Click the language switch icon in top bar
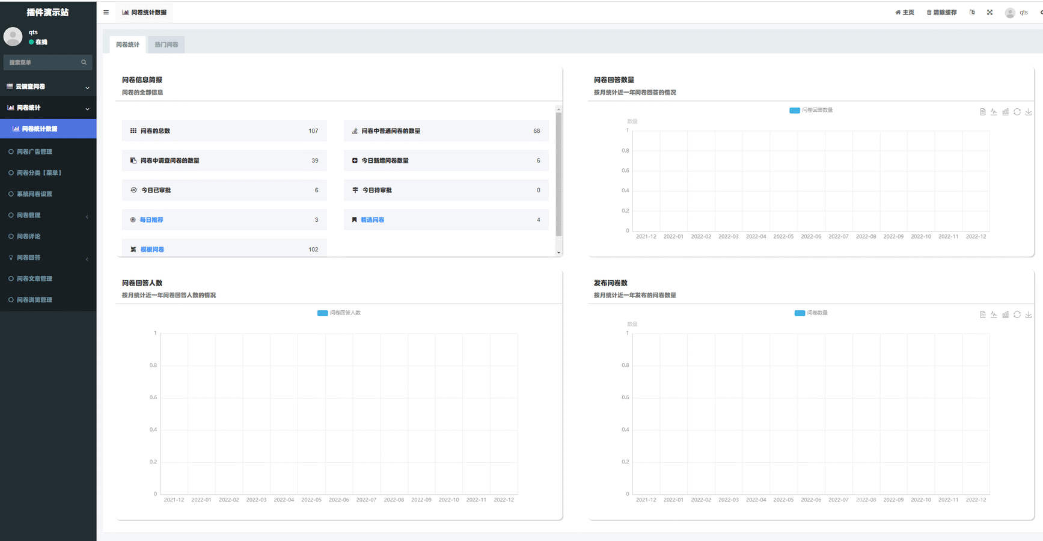 point(972,12)
